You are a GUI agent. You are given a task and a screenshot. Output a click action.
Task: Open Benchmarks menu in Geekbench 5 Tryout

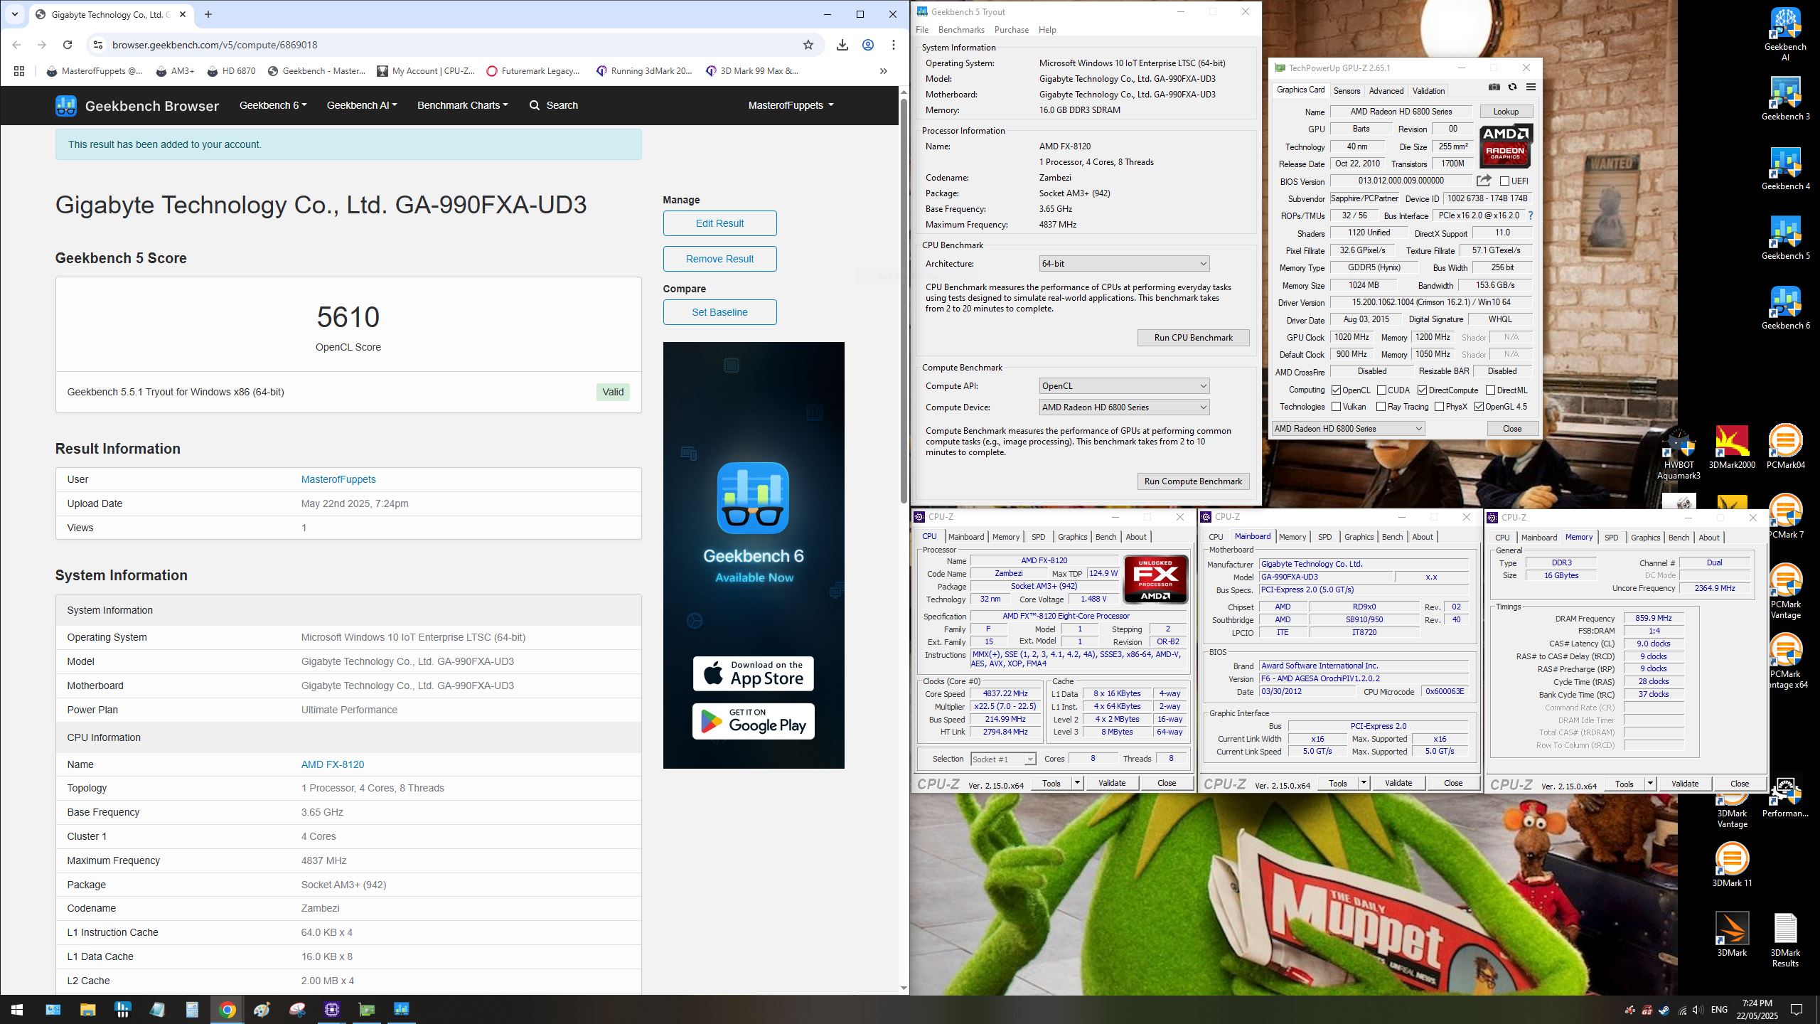[961, 30]
